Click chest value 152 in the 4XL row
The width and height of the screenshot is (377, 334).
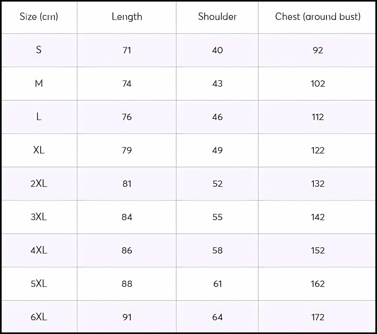coord(318,250)
